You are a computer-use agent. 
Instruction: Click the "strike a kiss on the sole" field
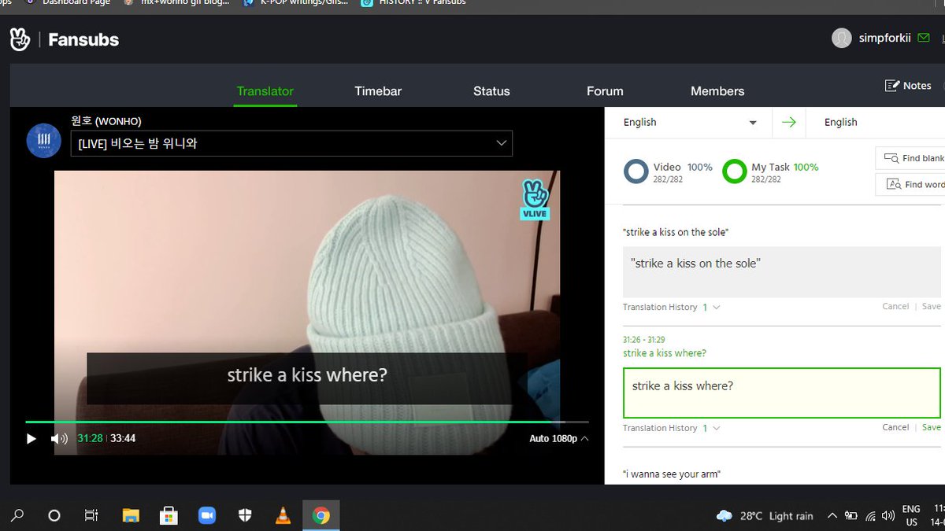[782, 271]
